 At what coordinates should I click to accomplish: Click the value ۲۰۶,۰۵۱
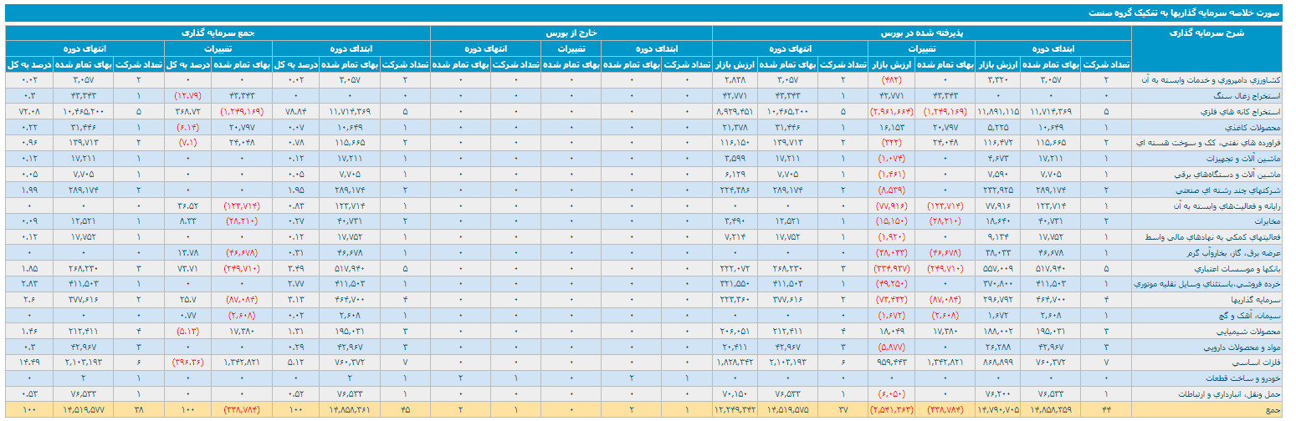coord(735,331)
